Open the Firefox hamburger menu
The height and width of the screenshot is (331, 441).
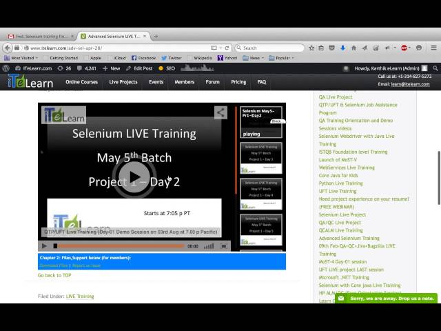[433, 48]
